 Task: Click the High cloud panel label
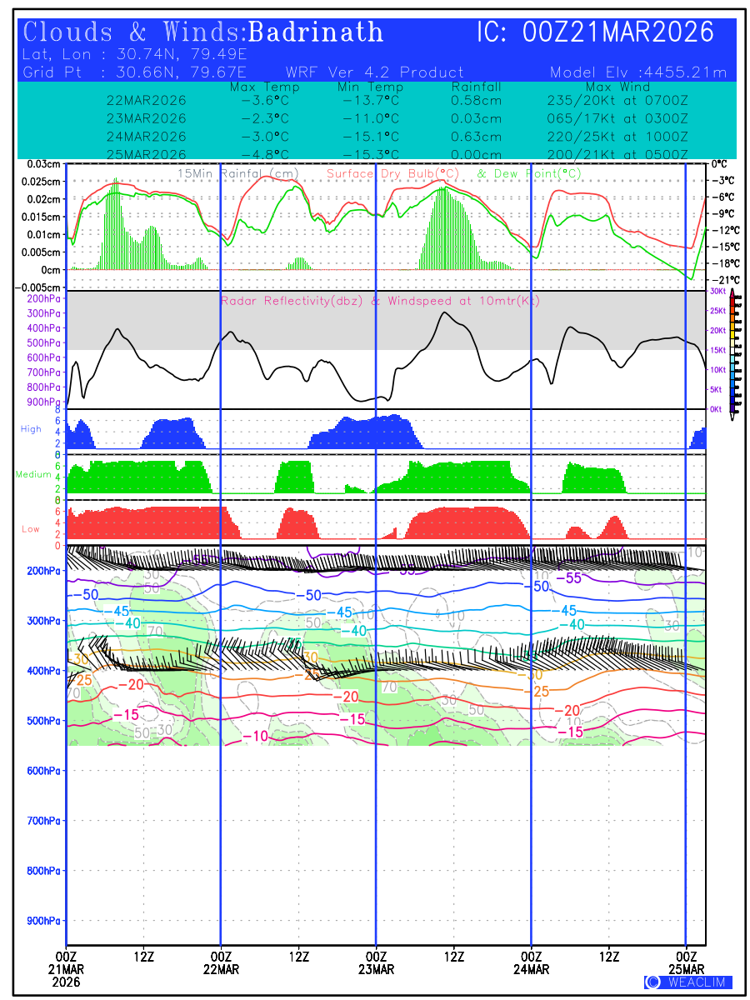[x=31, y=429]
